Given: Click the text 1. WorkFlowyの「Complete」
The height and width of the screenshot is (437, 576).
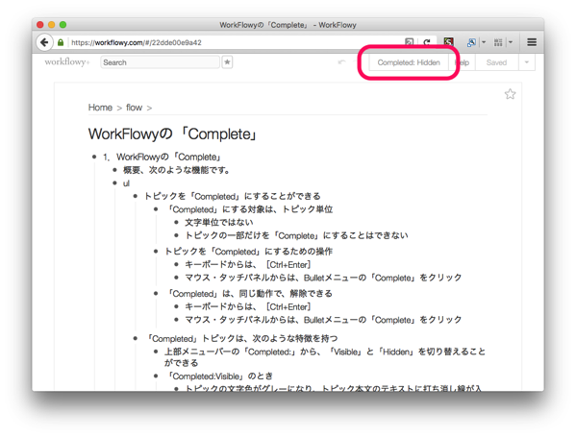Looking at the screenshot, I should pyautogui.click(x=162, y=158).
